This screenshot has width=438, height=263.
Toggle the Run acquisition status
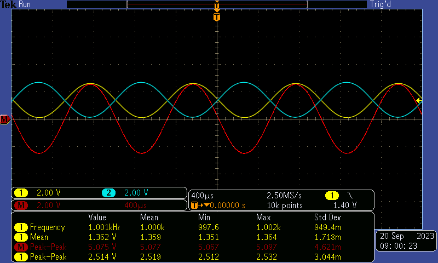coord(25,4)
